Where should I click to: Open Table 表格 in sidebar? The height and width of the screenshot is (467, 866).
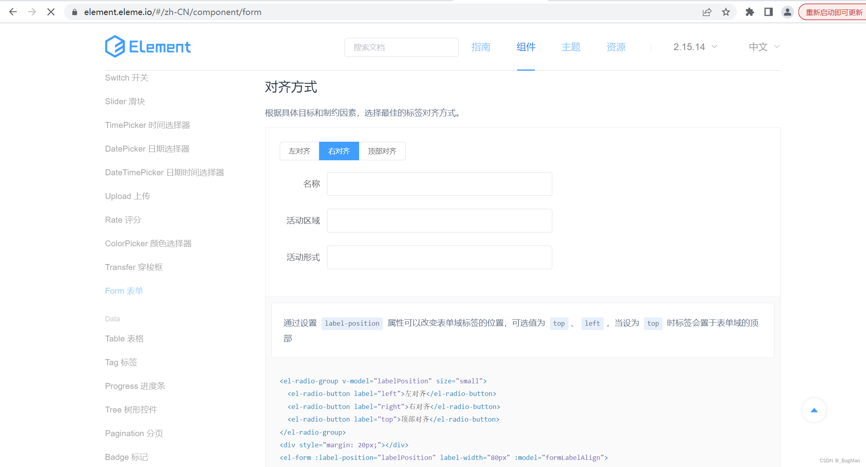point(124,338)
